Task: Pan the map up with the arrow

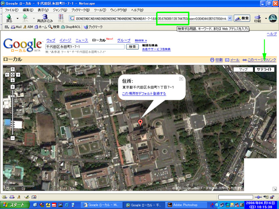Action: tap(13, 69)
